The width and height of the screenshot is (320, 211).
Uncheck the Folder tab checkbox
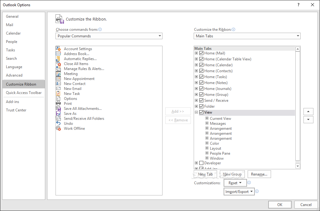click(x=201, y=106)
